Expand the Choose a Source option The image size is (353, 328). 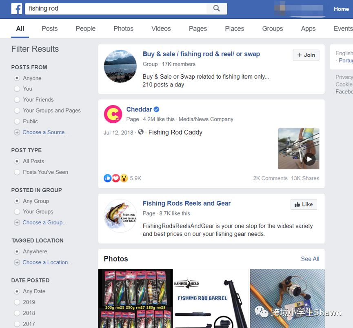click(46, 132)
